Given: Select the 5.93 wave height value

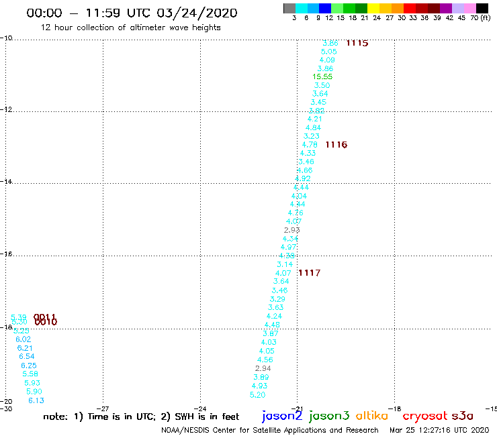Looking at the screenshot, I should [x=32, y=383].
